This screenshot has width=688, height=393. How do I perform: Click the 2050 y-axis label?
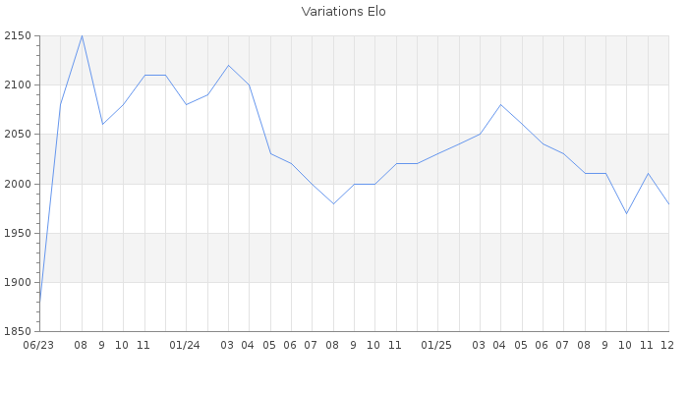pyautogui.click(x=17, y=135)
